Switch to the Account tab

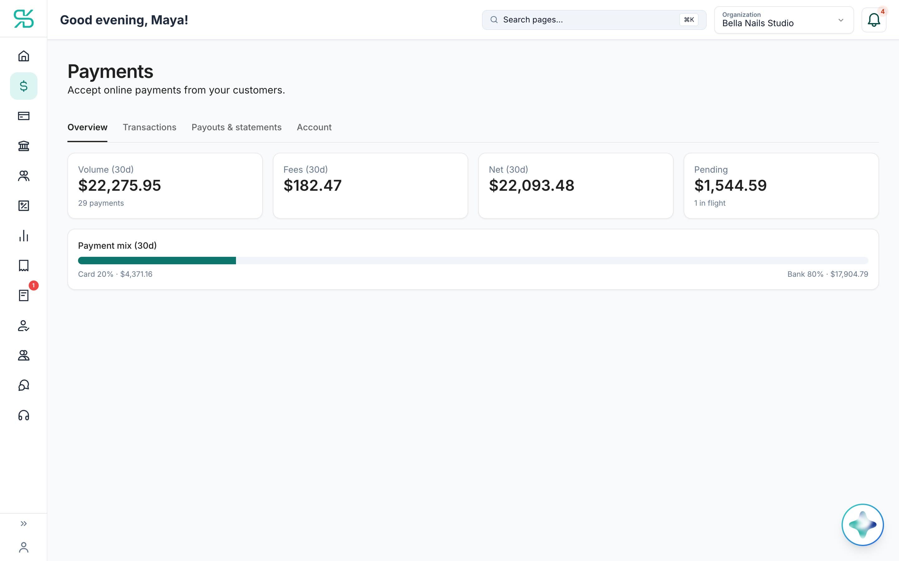[314, 127]
